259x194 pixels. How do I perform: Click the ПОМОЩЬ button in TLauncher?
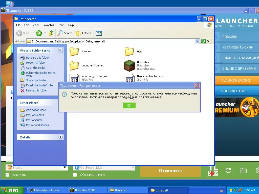pyautogui.click(x=237, y=37)
